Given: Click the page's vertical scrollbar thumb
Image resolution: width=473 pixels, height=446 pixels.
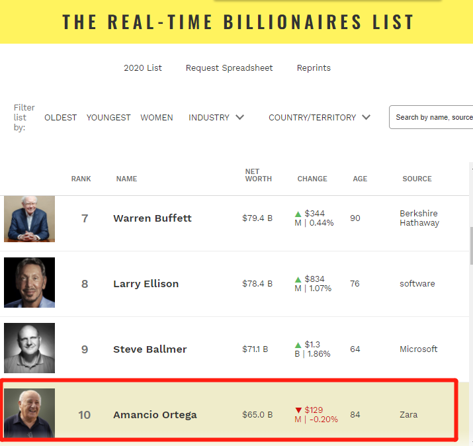Looking at the screenshot, I should 470,245.
